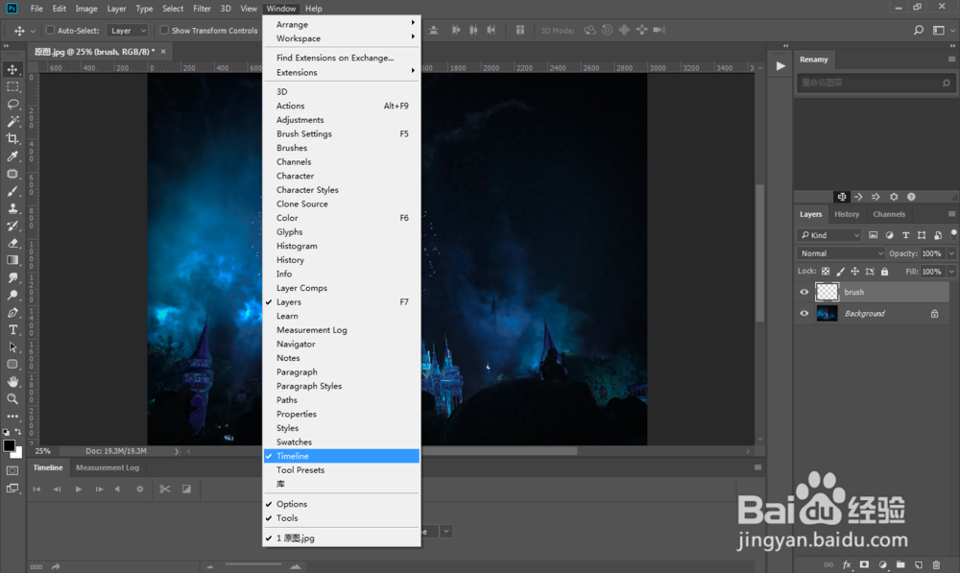Create new adjustment layer icon
The width and height of the screenshot is (960, 573).
click(882, 564)
